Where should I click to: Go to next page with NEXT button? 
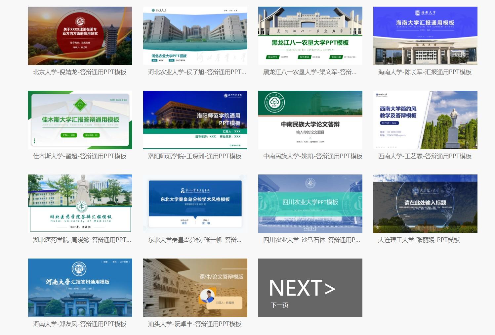coord(310,288)
